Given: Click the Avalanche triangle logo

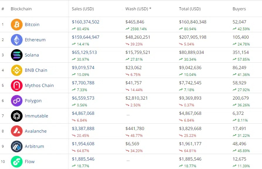Looking at the screenshot, I should pos(16,131).
